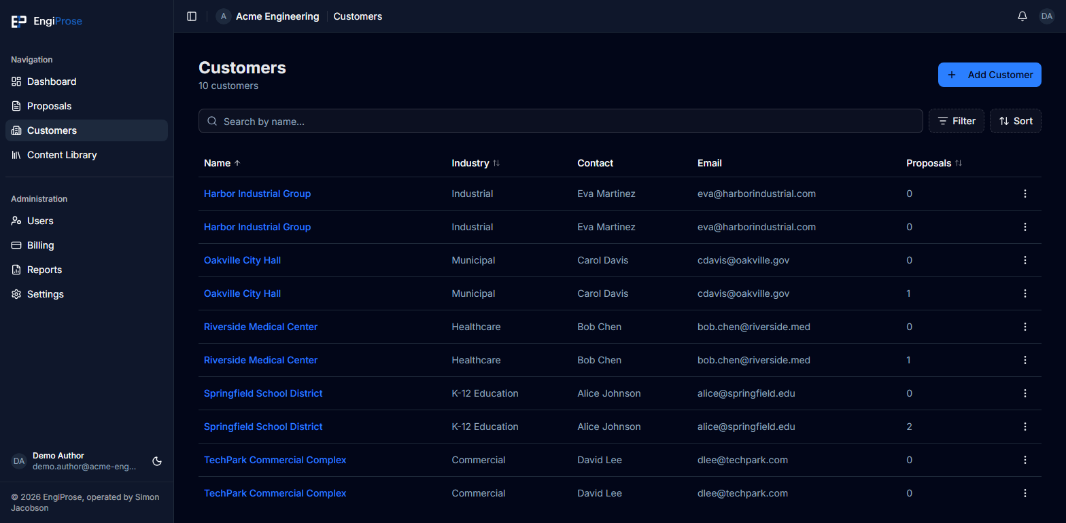This screenshot has width=1066, height=523.
Task: Open Users under Administration
Action: tap(86, 221)
